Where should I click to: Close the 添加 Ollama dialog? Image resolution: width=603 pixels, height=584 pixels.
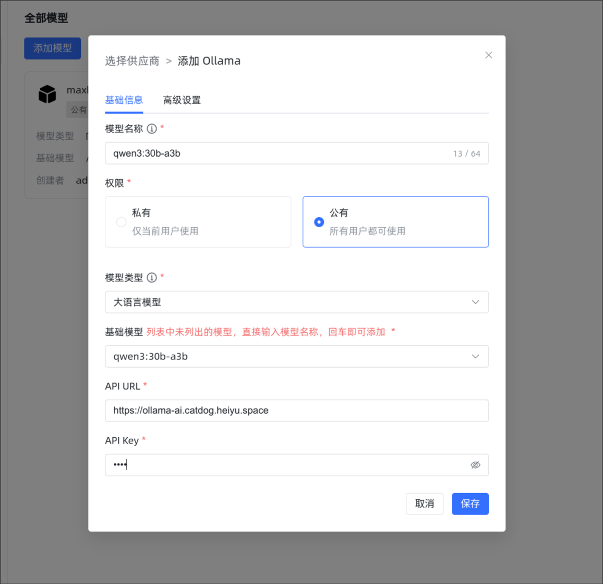pos(488,55)
